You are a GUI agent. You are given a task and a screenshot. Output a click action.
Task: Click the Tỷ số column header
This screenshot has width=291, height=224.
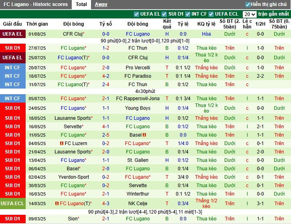click(105, 24)
